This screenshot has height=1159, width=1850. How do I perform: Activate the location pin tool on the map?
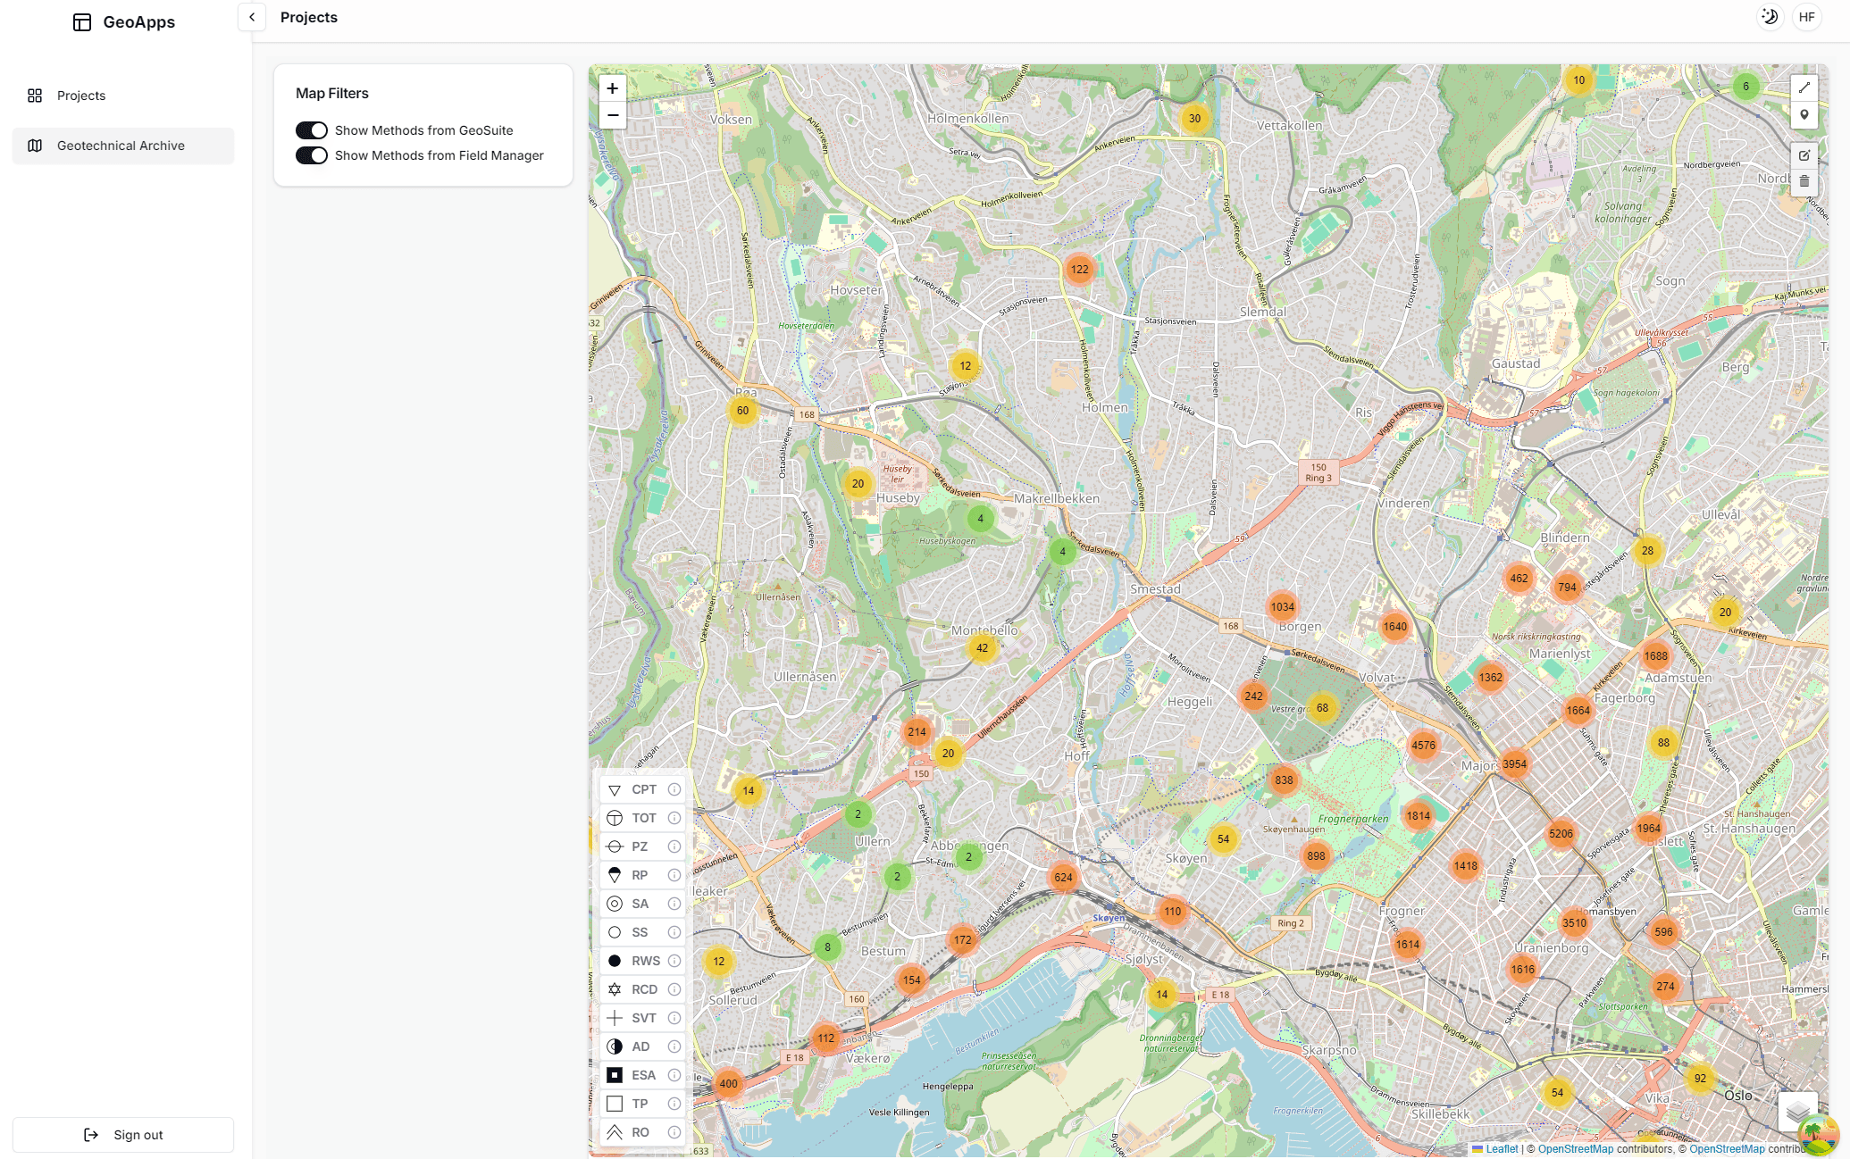[x=1804, y=115]
